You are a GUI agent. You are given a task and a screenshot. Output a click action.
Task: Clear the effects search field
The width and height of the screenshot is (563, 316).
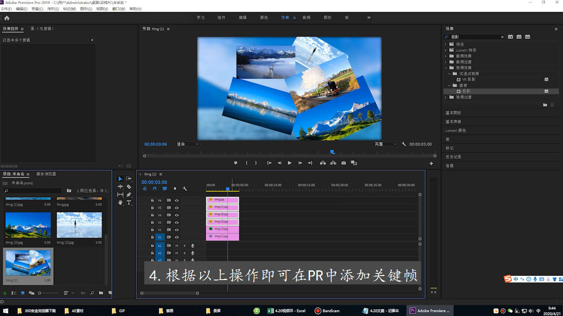502,37
